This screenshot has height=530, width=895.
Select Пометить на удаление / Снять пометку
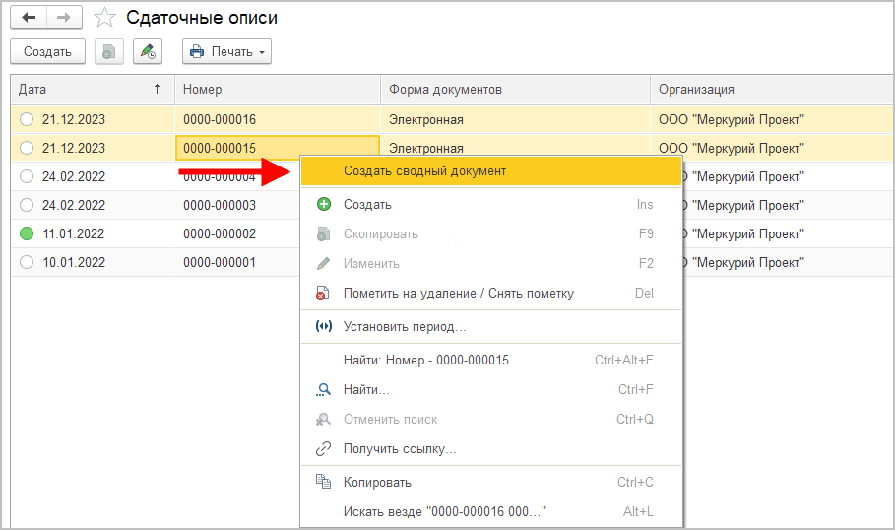point(458,294)
